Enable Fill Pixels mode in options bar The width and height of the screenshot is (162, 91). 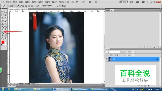coord(14,6)
